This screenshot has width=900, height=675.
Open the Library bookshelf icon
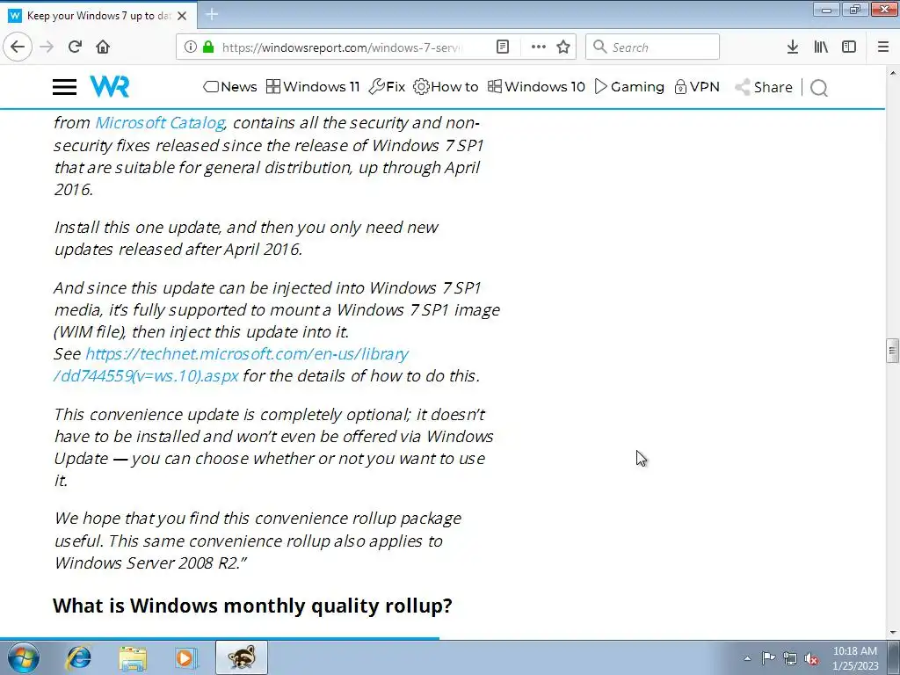coord(821,47)
